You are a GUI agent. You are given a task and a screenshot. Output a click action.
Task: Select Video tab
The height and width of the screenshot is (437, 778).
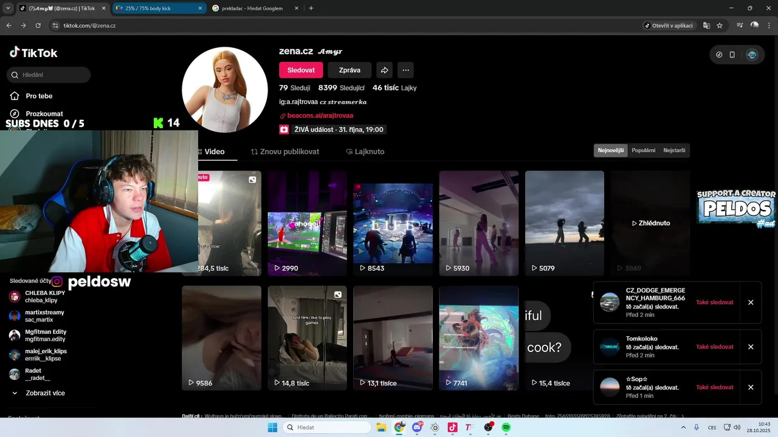tap(213, 152)
